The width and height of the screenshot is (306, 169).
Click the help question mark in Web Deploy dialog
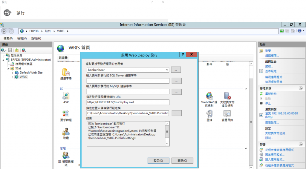pos(183,54)
